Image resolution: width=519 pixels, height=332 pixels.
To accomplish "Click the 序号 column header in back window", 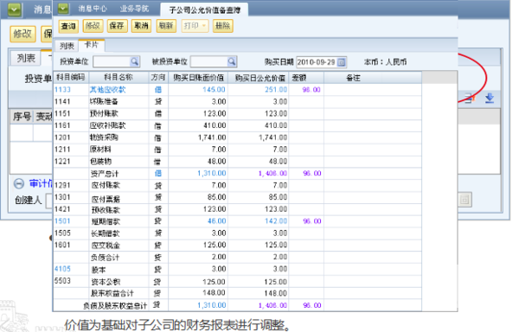I will (22, 117).
